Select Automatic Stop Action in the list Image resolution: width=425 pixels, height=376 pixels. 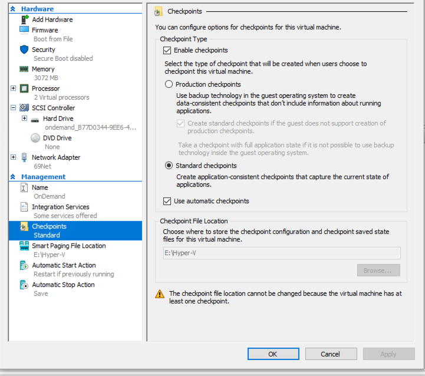click(63, 285)
